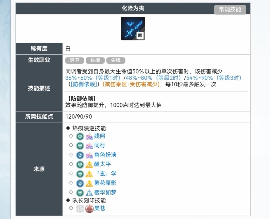The image size is (270, 219).
Task: Open the 昊苍 leader link
Action: [x=99, y=208]
